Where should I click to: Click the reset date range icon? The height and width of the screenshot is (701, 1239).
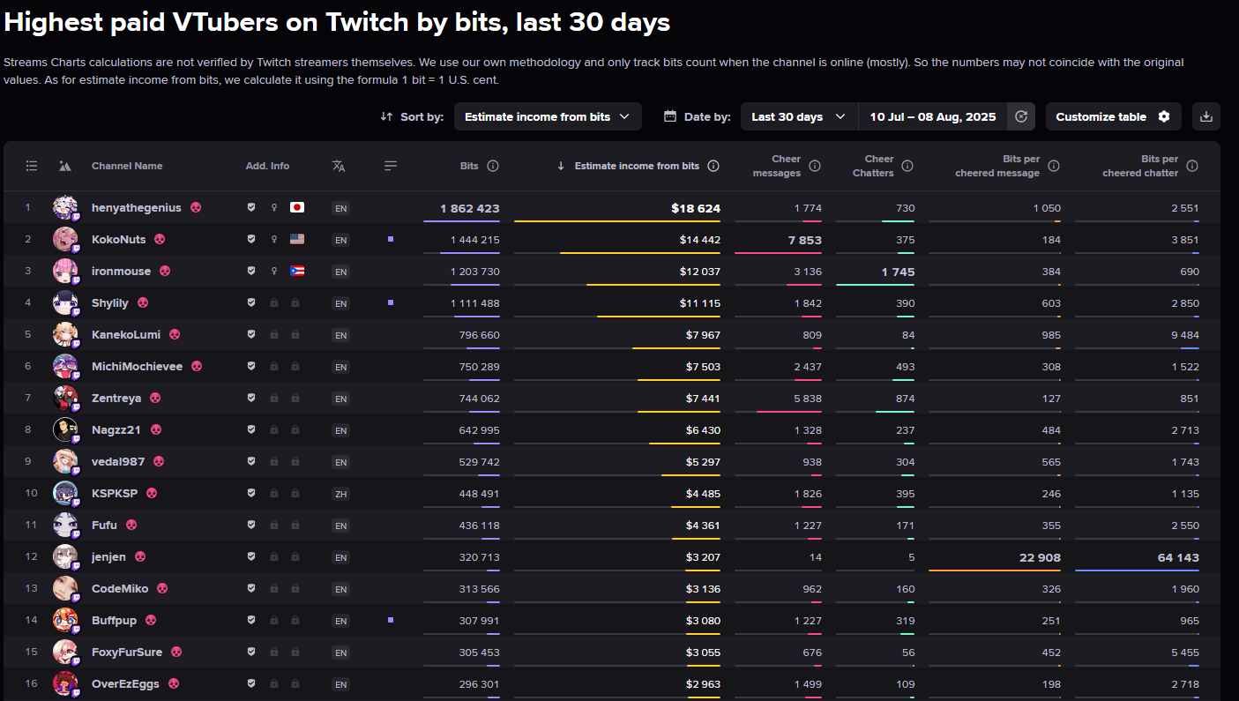1021,116
